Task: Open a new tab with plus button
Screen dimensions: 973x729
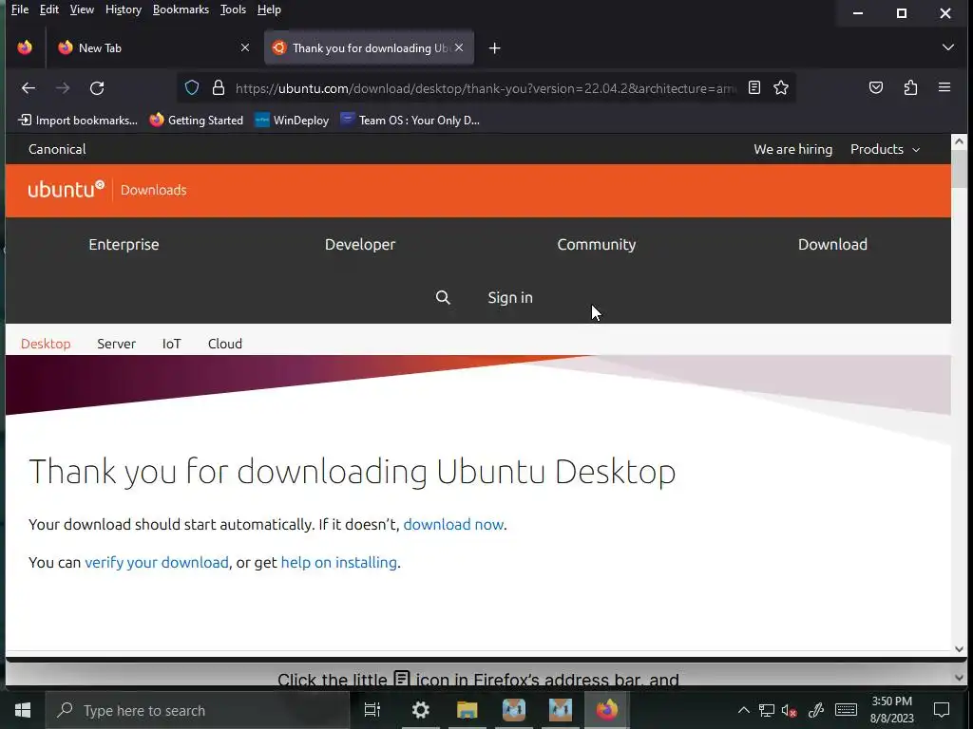Action: click(494, 48)
